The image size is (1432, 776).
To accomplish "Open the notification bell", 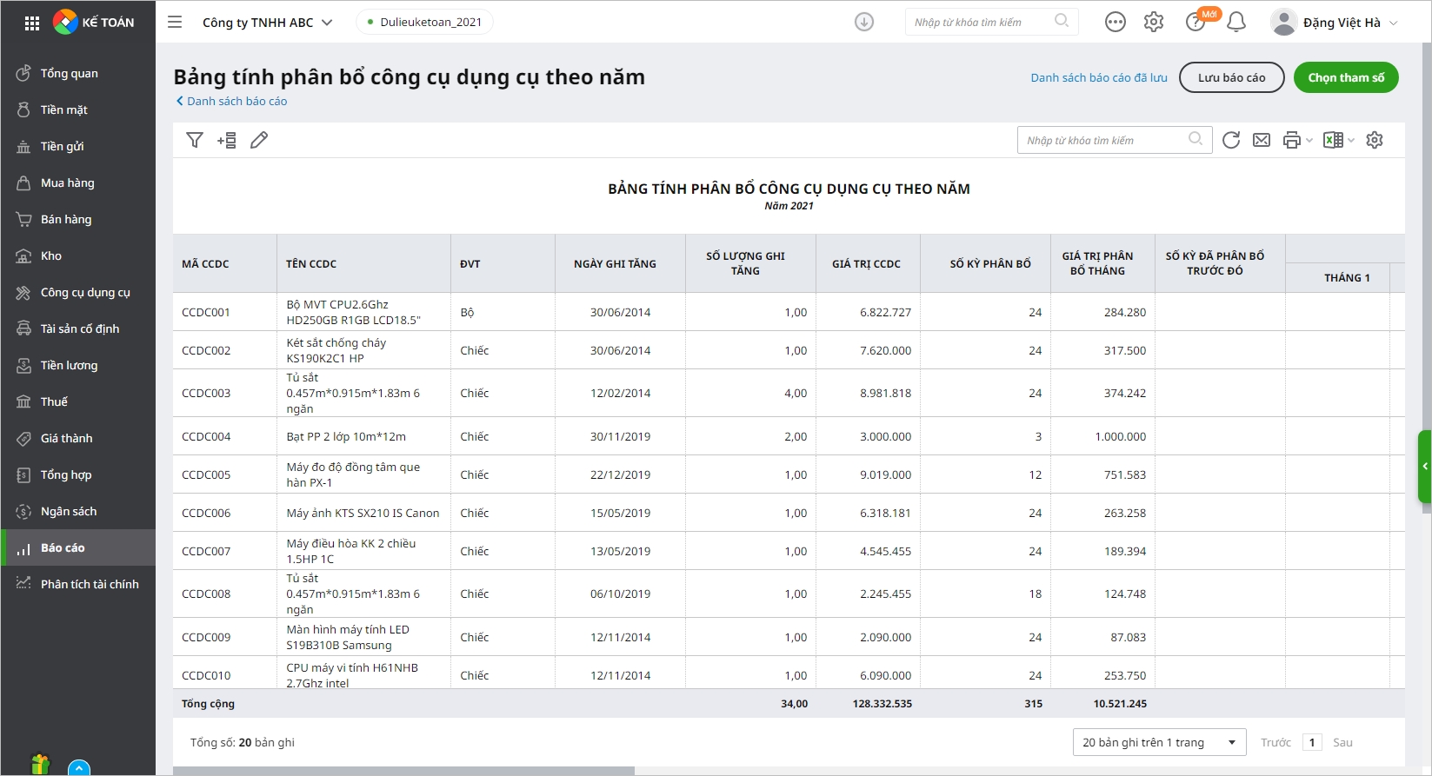I will 1236,23.
